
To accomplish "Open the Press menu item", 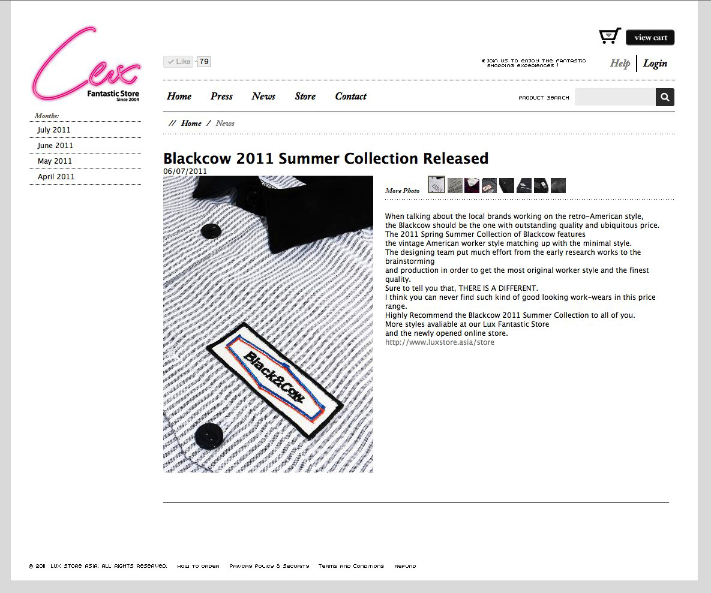I will click(221, 96).
